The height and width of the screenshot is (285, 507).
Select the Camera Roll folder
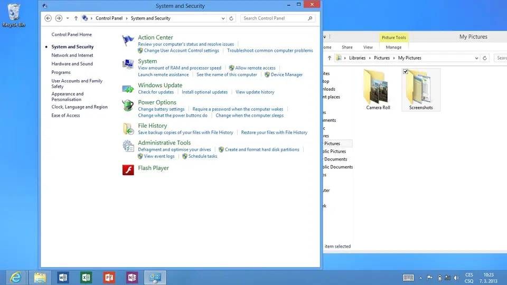[x=378, y=90]
